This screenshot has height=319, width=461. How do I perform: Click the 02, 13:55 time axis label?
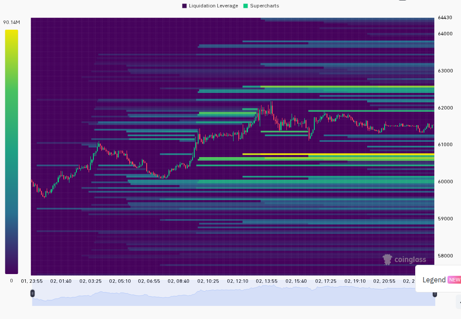(267, 281)
